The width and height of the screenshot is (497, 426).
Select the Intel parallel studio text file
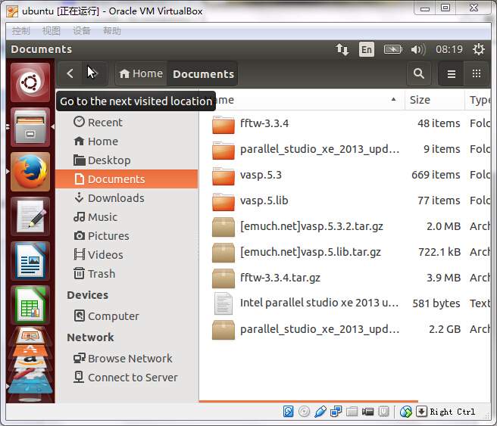(345, 303)
